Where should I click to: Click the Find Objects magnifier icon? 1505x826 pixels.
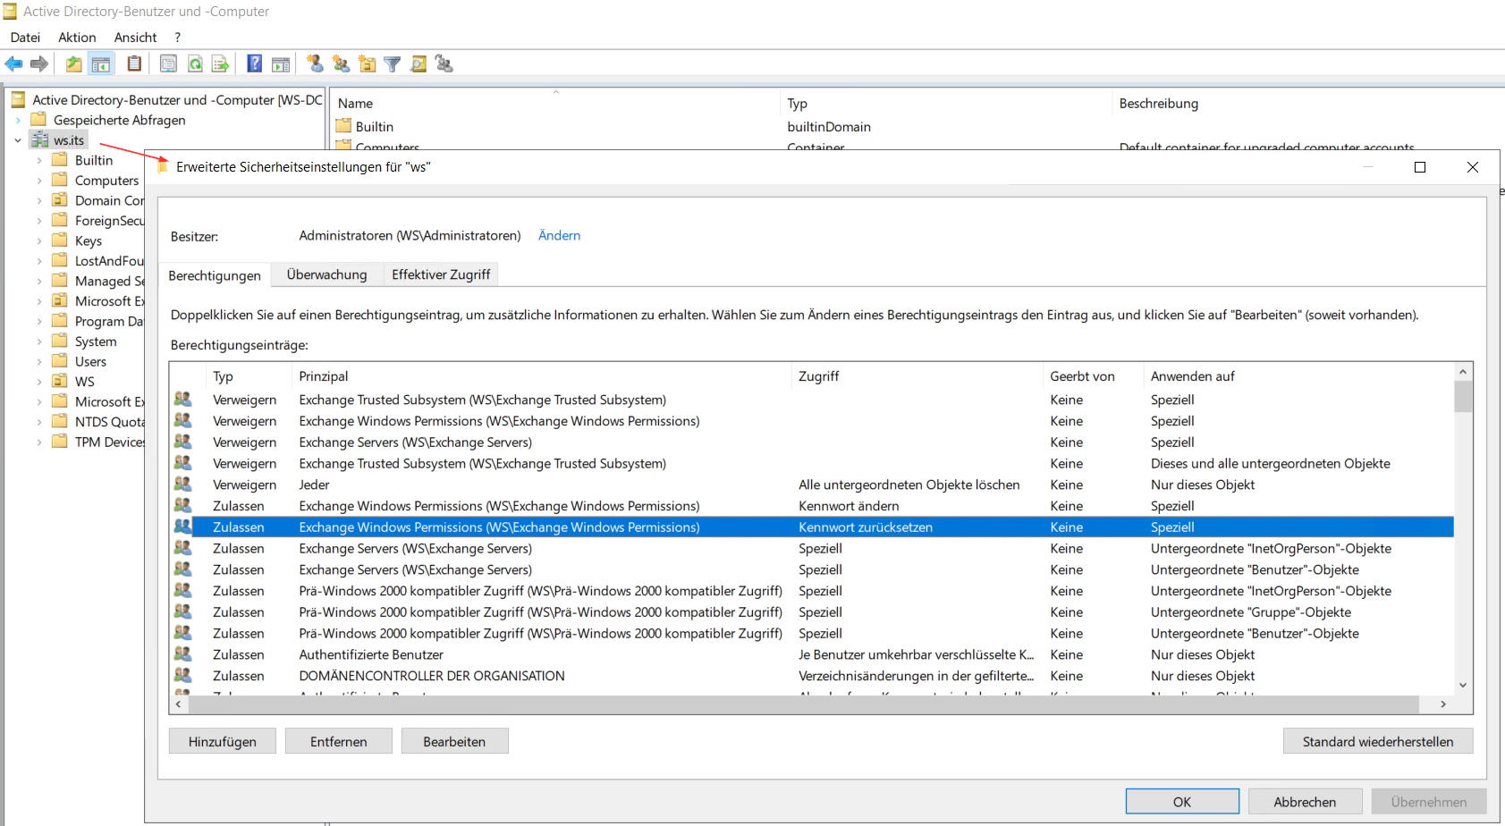(418, 63)
